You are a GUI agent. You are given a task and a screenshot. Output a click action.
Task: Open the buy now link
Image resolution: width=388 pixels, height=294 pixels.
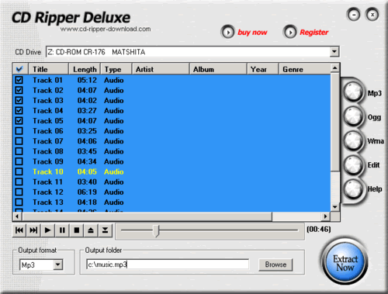coord(252,33)
